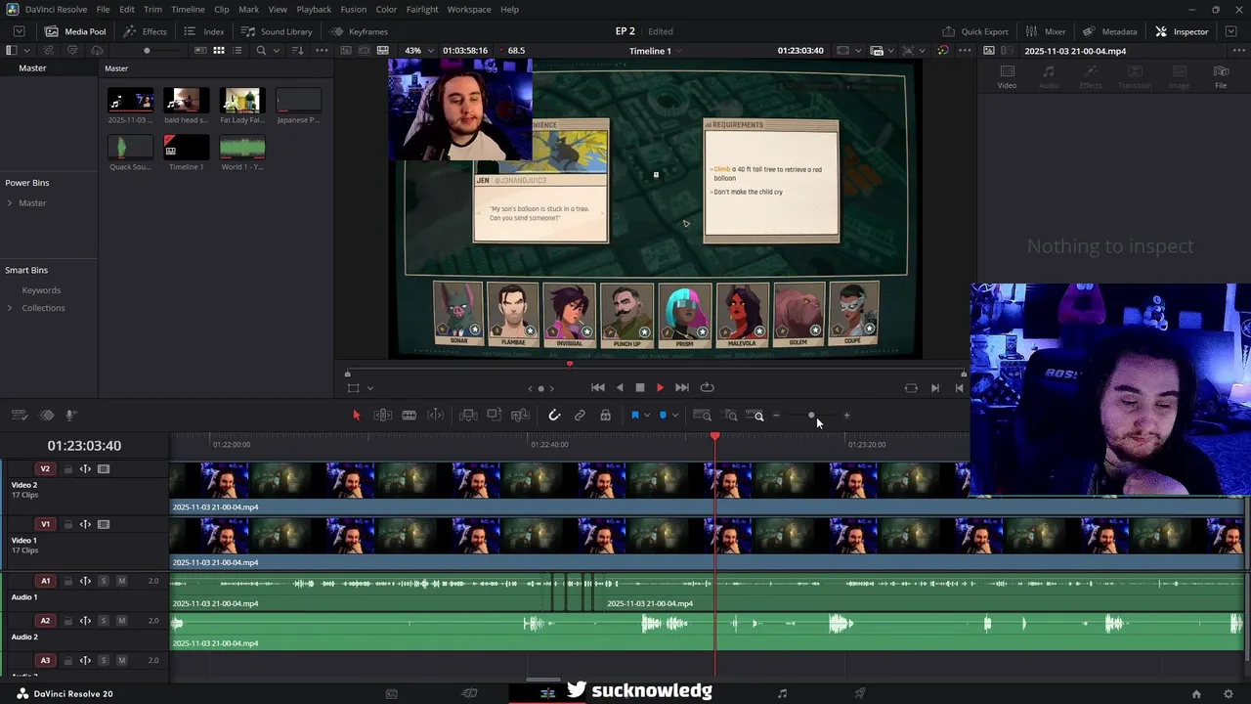Image resolution: width=1251 pixels, height=704 pixels.
Task: Open the Playback menu
Action: (x=314, y=9)
